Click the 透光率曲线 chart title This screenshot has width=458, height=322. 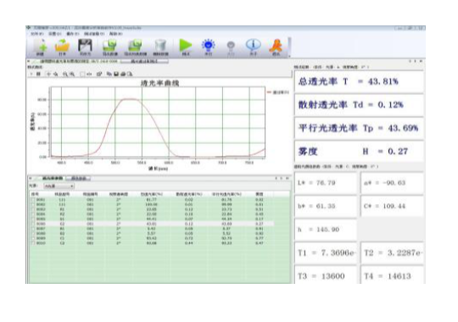click(x=160, y=83)
